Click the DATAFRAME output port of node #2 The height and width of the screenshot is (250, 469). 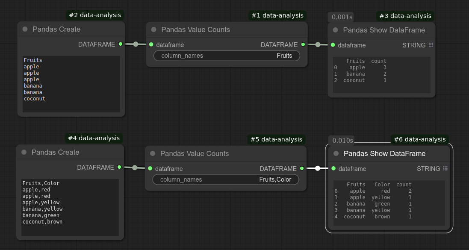pos(120,44)
